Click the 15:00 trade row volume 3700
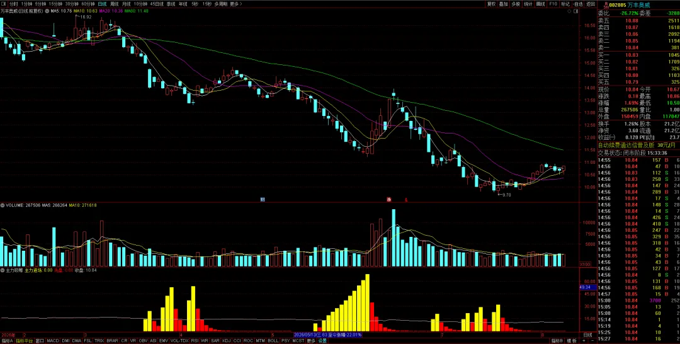The height and width of the screenshot is (344, 680). coord(655,300)
